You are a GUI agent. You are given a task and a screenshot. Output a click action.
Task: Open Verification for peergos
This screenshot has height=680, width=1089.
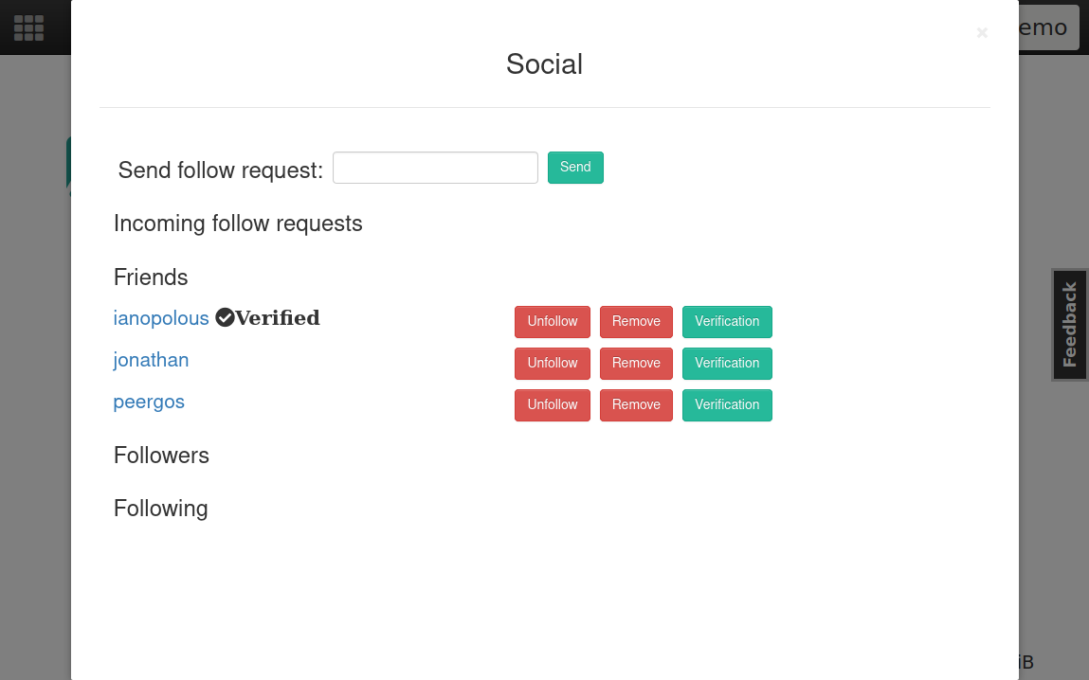pos(727,405)
